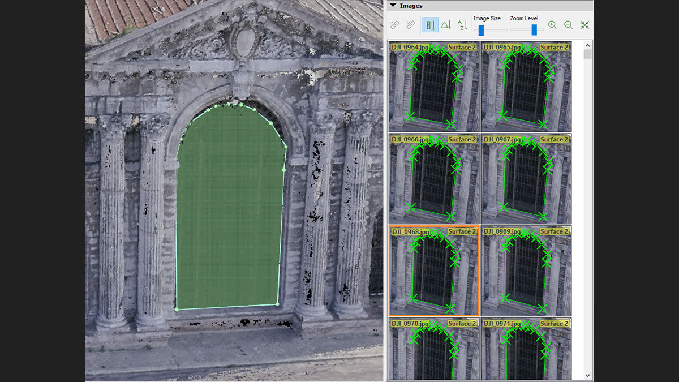679x382 pixels.
Task: Click the unlink images icon
Action: point(411,25)
